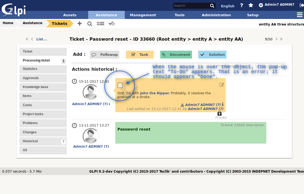Switch to the Approvals tab
The height and width of the screenshot is (194, 304).
tap(43, 78)
